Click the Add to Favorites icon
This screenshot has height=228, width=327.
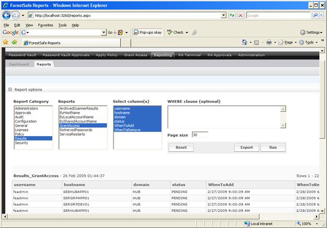[15, 42]
